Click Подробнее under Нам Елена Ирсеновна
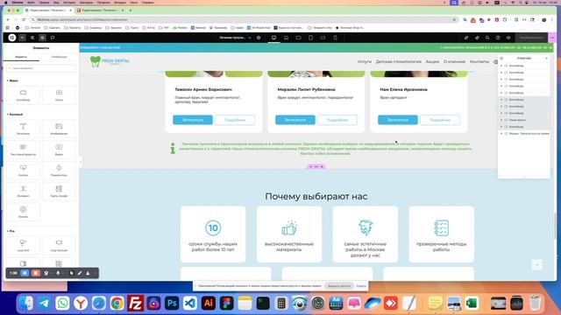 (x=440, y=120)
